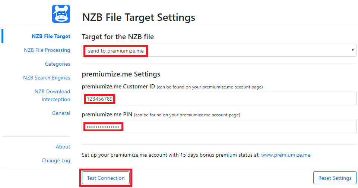Click the Reset Settings button

(335, 178)
